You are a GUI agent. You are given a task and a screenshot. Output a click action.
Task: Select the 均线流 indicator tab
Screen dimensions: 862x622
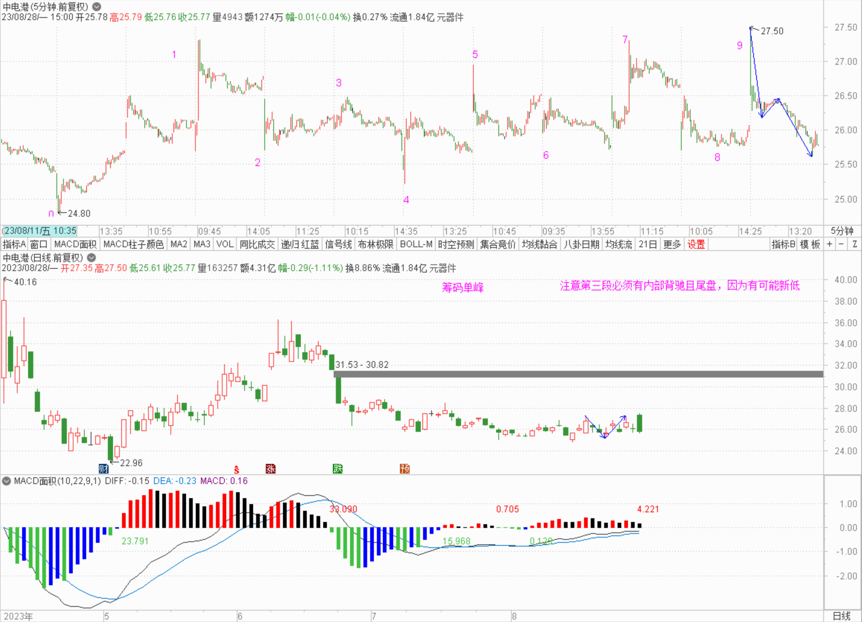tap(619, 244)
